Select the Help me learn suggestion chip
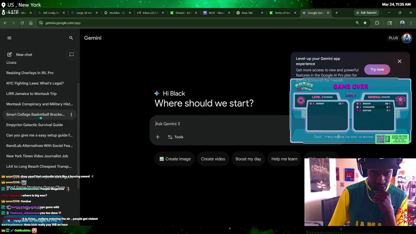 pos(284,159)
